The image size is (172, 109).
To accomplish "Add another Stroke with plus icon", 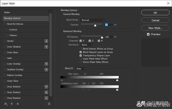I will click(x=46, y=41).
